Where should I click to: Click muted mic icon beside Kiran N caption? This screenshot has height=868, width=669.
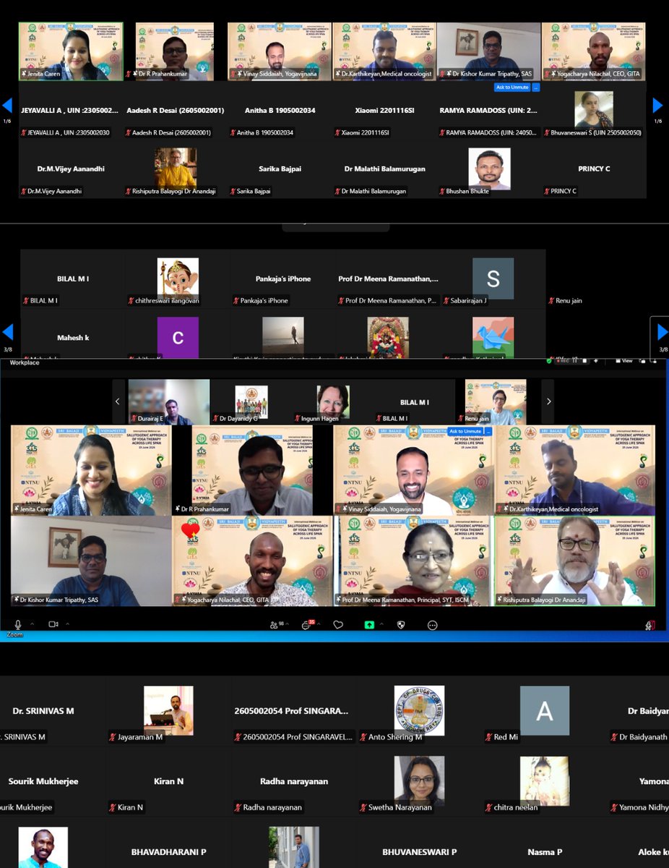(x=112, y=807)
